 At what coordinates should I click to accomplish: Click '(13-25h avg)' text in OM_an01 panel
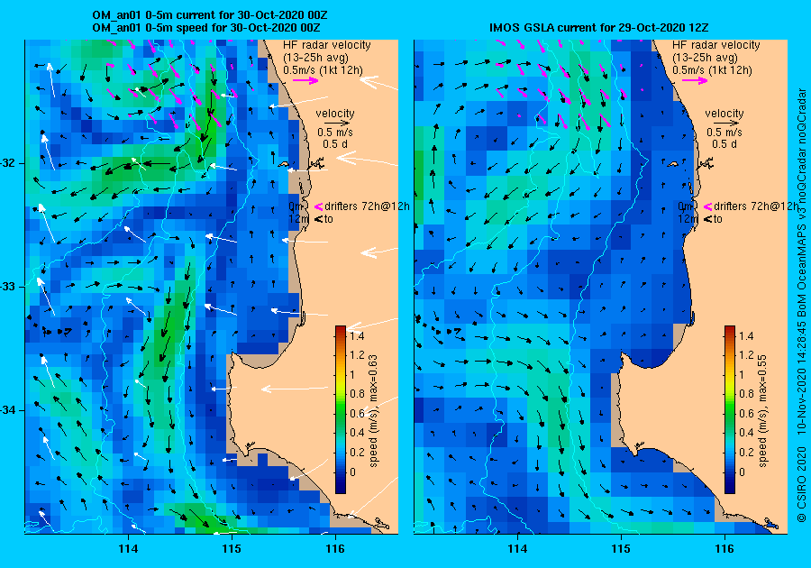click(315, 58)
